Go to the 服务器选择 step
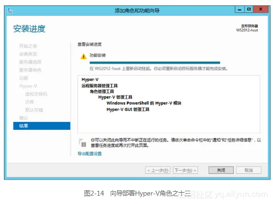 point(30,62)
